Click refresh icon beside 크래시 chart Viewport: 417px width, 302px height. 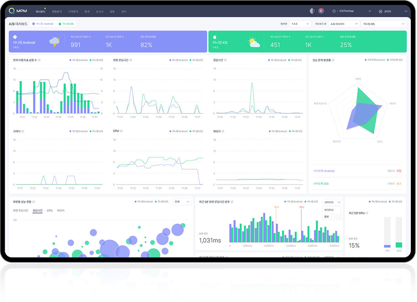click(x=23, y=131)
